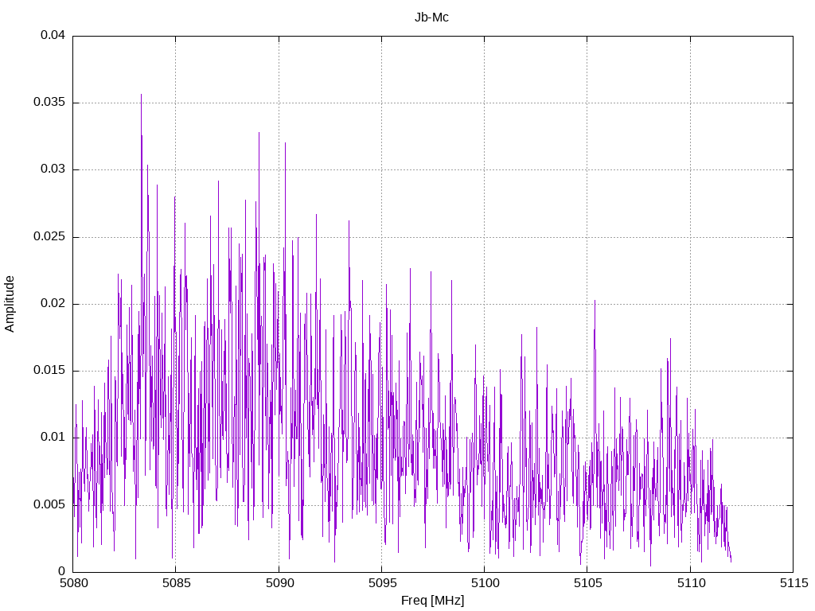Click the 'Freq [MHz]' x-axis label
Screen dimensions: 815x611
coord(432,601)
